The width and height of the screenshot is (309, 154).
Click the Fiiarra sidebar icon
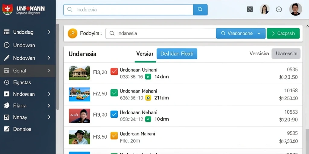(7, 106)
